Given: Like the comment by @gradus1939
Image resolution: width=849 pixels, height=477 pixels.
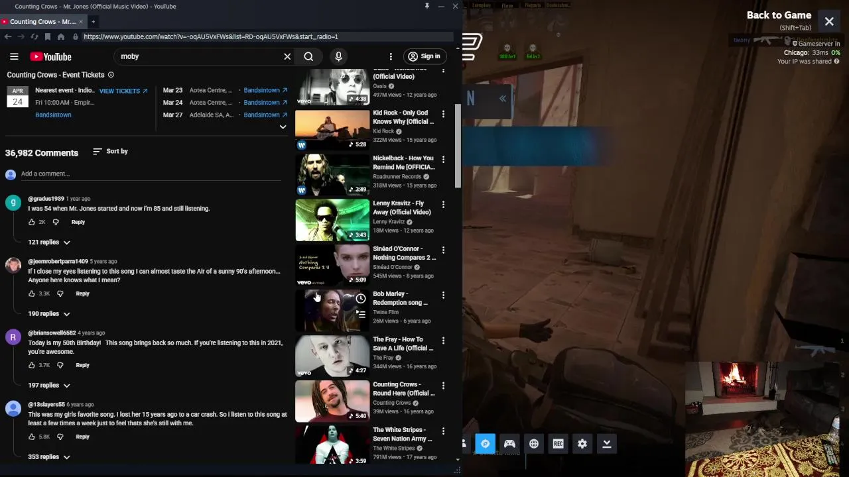Looking at the screenshot, I should point(31,222).
